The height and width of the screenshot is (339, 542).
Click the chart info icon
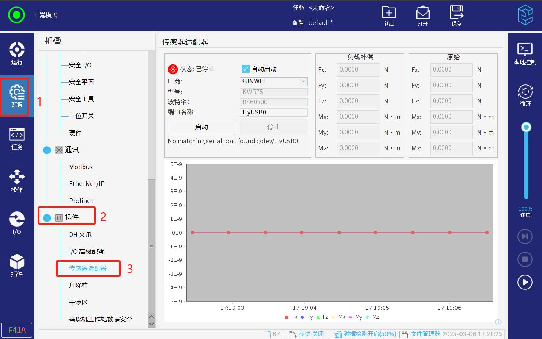click(x=498, y=322)
